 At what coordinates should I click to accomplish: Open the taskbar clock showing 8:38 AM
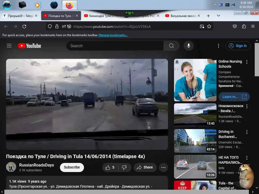(x=246, y=5)
